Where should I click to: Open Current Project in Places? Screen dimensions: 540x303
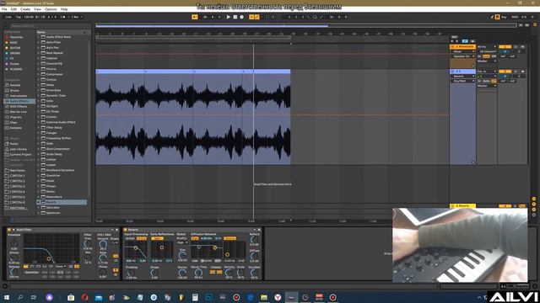point(20,154)
